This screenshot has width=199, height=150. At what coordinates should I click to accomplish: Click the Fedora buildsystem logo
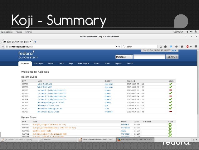[28, 54]
